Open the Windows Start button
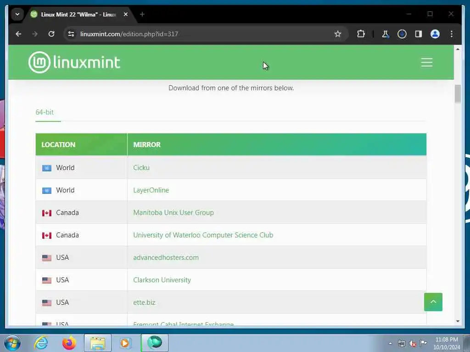 [x=12, y=343]
